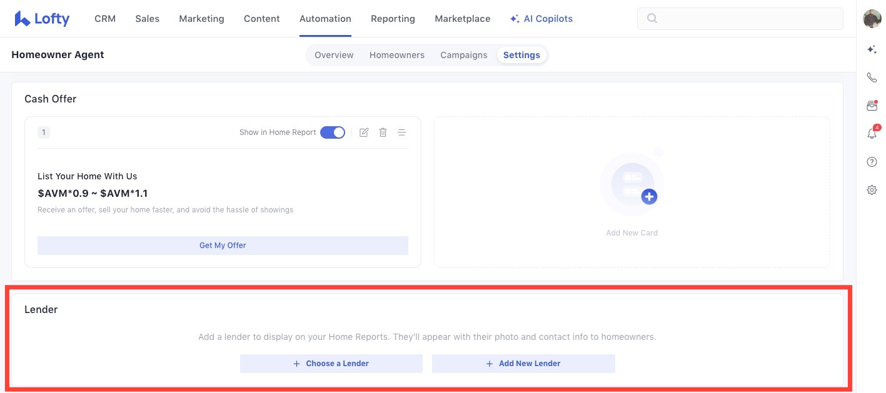Open the inbox icon with red dot

click(x=872, y=106)
